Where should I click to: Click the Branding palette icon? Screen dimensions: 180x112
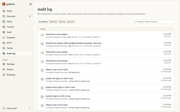[4, 75]
